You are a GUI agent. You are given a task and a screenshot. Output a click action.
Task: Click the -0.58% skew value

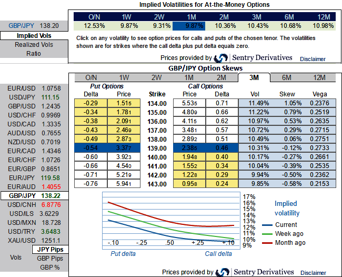(291, 184)
